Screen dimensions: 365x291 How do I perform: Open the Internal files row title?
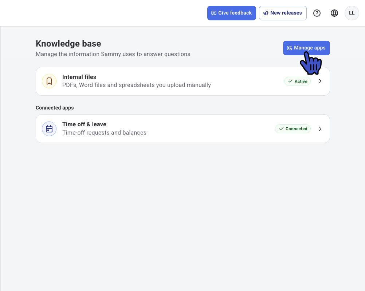pos(79,77)
